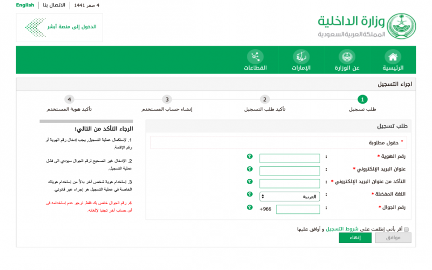Image resolution: width=432 pixels, height=270 pixels.
Task: Click the Absher arrow logo graphic
Action: [35, 28]
